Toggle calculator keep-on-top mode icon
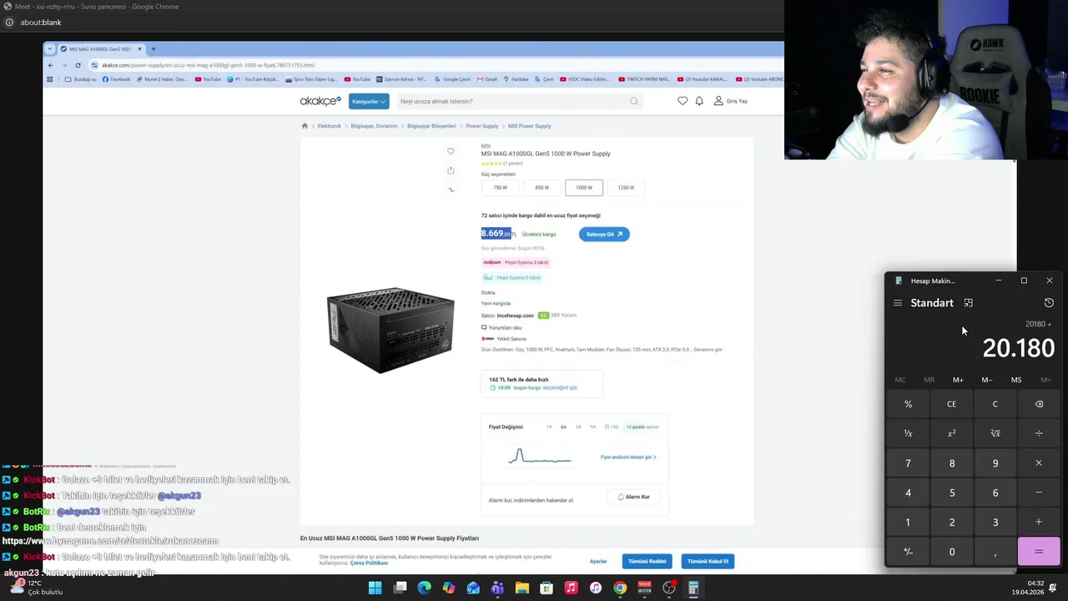Viewport: 1068px width, 601px height. coord(968,303)
